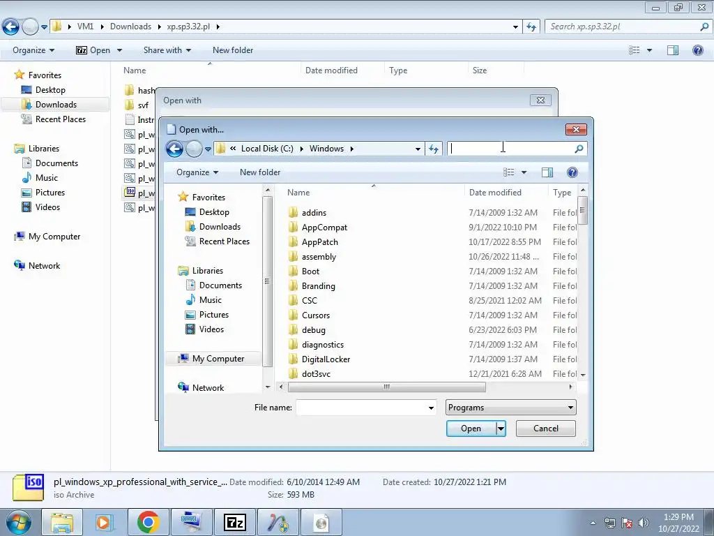Expand the Share with menu in Explorer

click(x=167, y=50)
